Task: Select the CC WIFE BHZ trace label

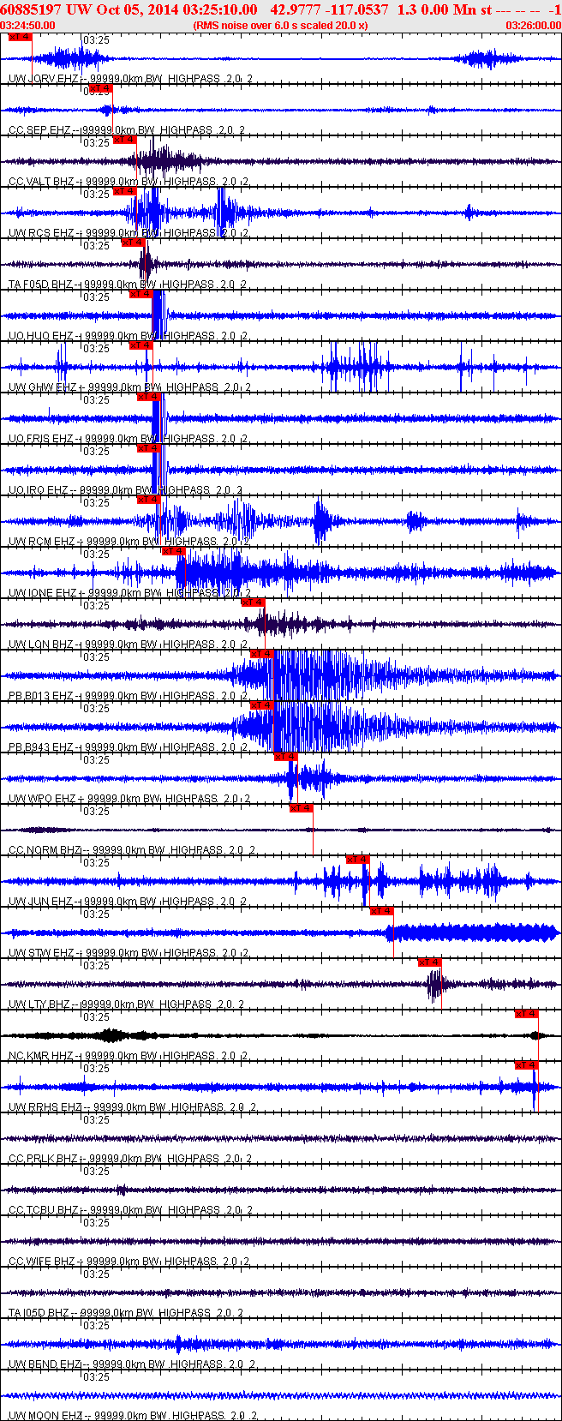Action: pyautogui.click(x=129, y=1262)
